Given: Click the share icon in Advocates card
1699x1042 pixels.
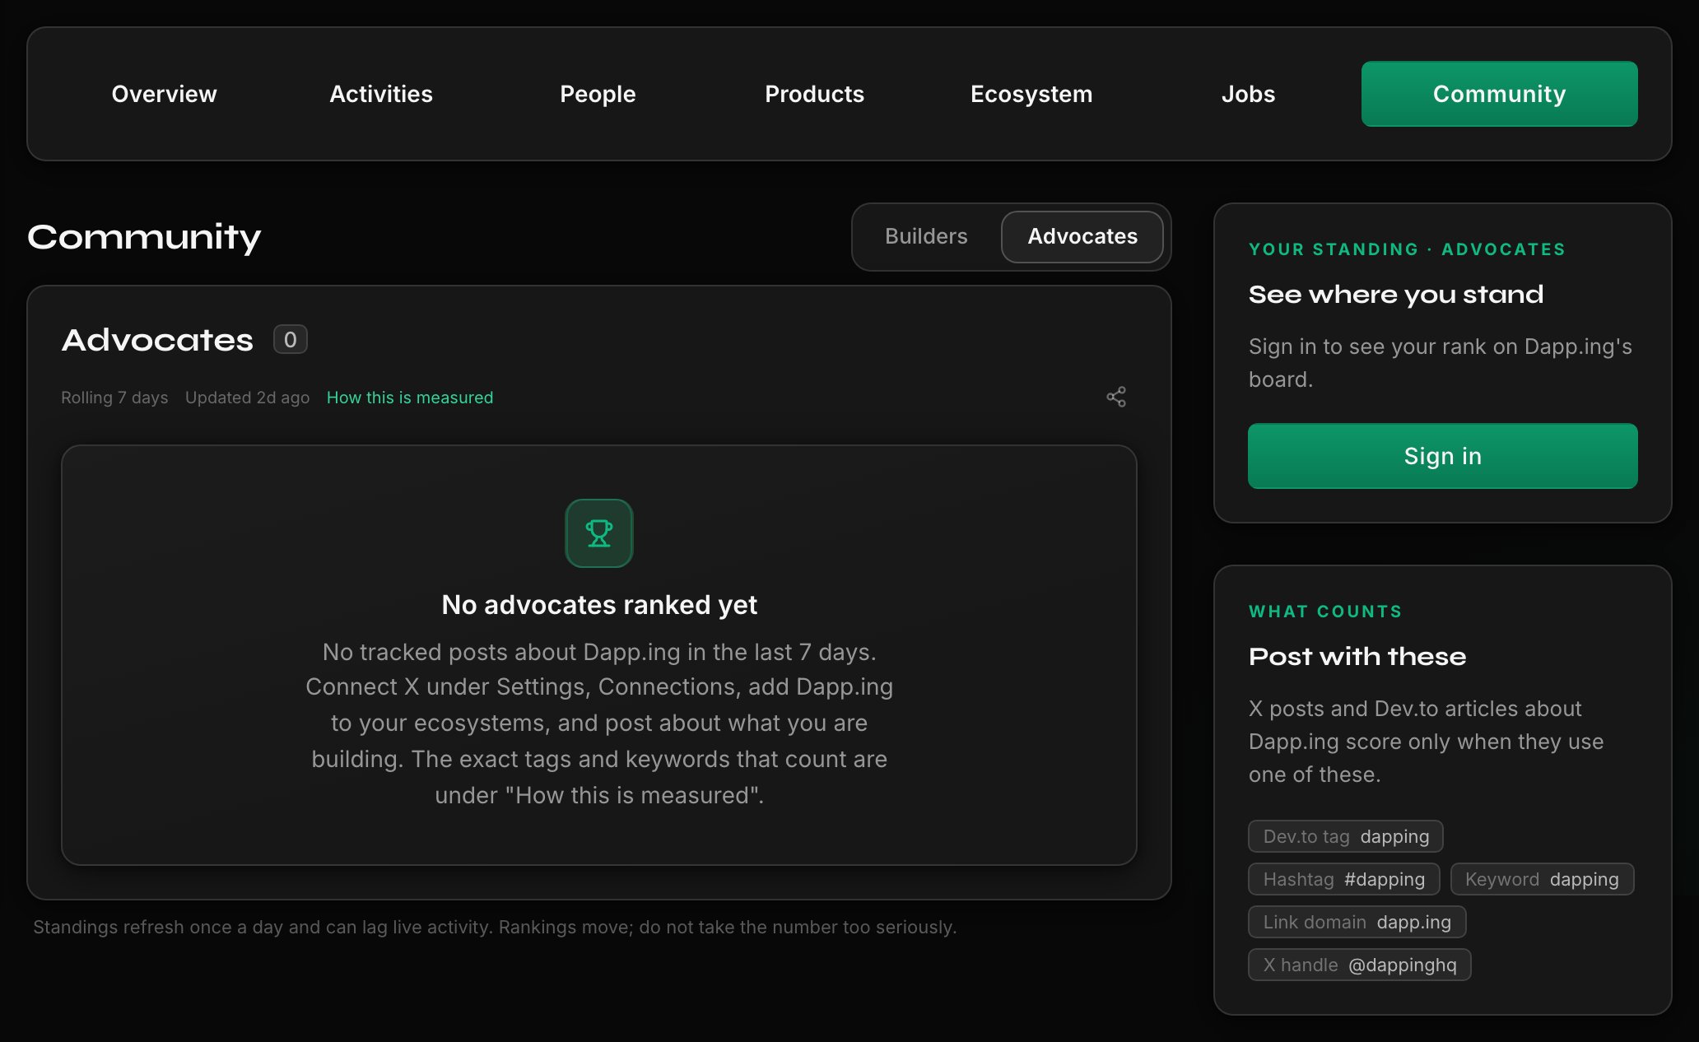Looking at the screenshot, I should (x=1116, y=397).
